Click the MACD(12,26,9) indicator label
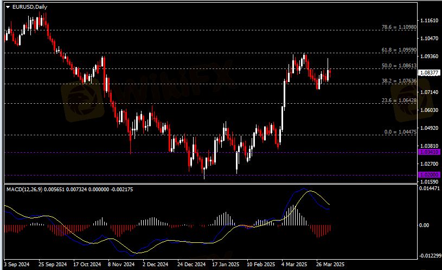The width and height of the screenshot is (442, 270). [24, 190]
